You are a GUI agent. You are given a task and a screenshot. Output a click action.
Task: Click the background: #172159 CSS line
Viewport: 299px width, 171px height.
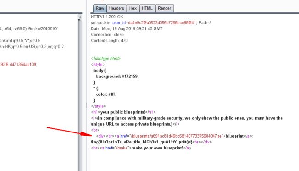tap(117, 77)
